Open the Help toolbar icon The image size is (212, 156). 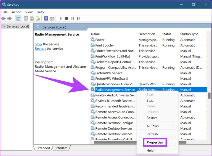[46, 18]
